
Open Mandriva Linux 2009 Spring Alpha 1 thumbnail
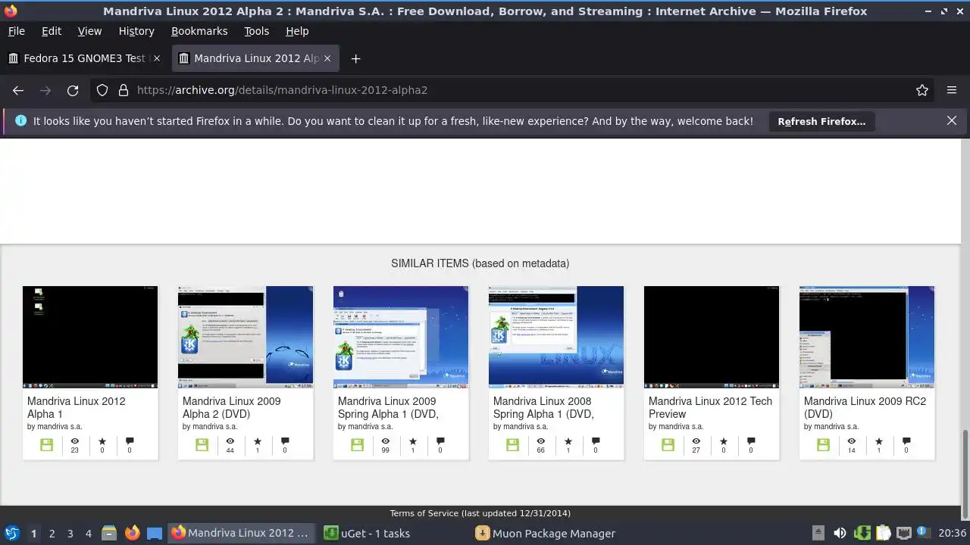(x=401, y=337)
